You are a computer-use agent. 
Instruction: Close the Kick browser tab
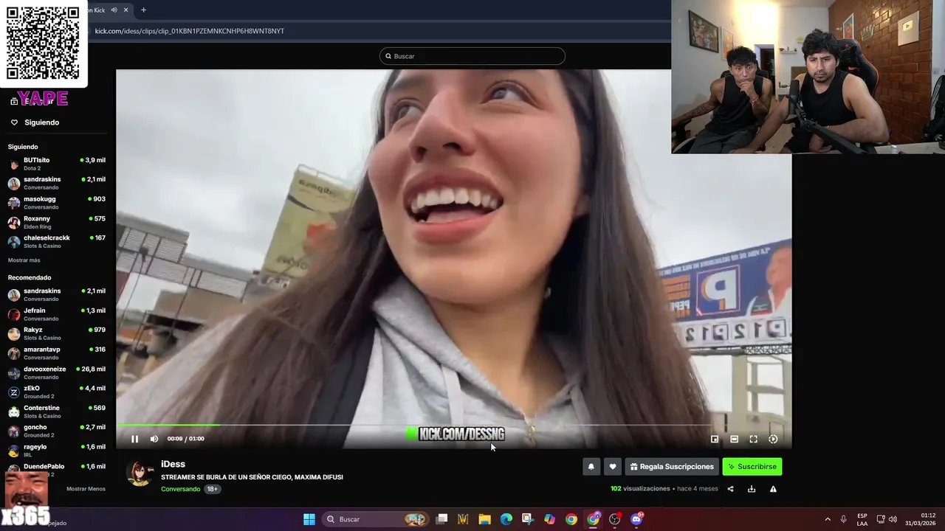126,10
